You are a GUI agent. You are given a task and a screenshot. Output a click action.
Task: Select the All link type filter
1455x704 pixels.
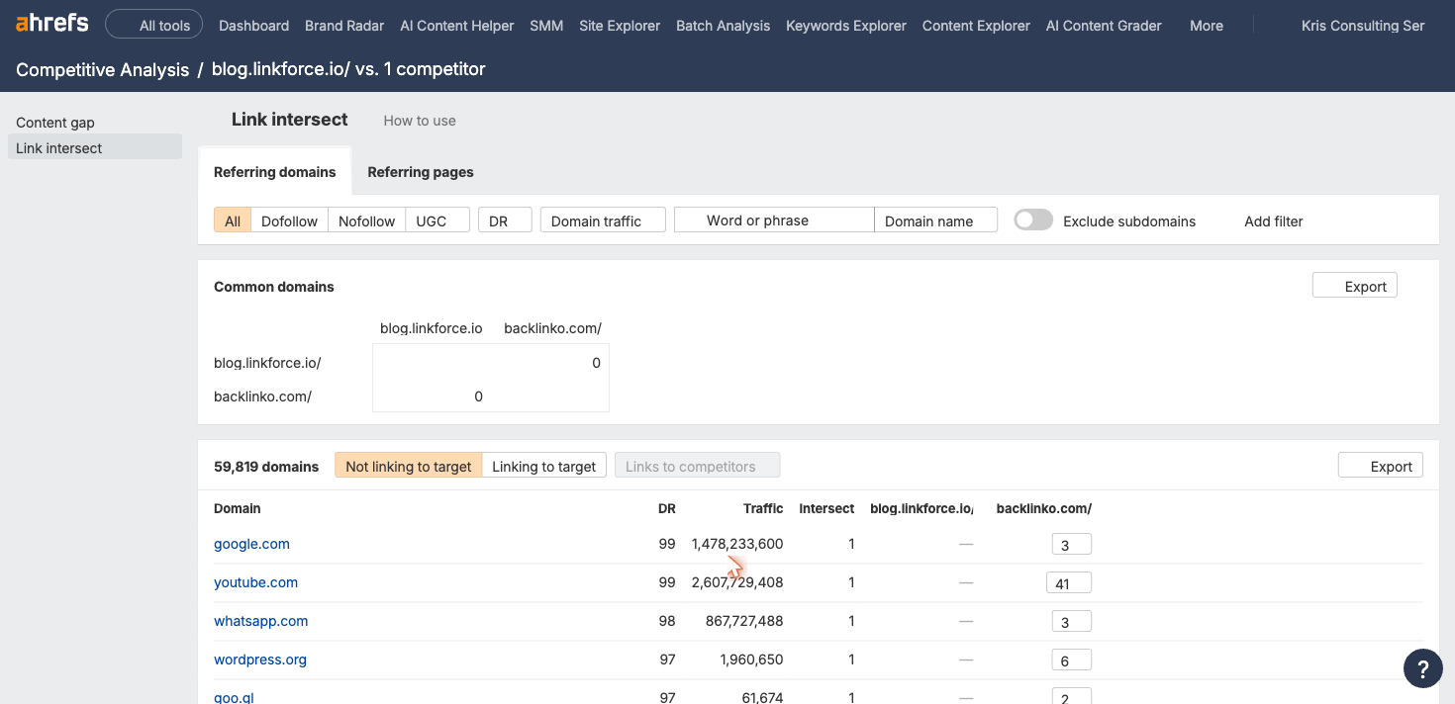point(233,220)
